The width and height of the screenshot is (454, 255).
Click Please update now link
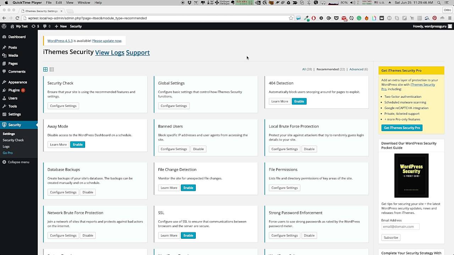click(x=106, y=41)
